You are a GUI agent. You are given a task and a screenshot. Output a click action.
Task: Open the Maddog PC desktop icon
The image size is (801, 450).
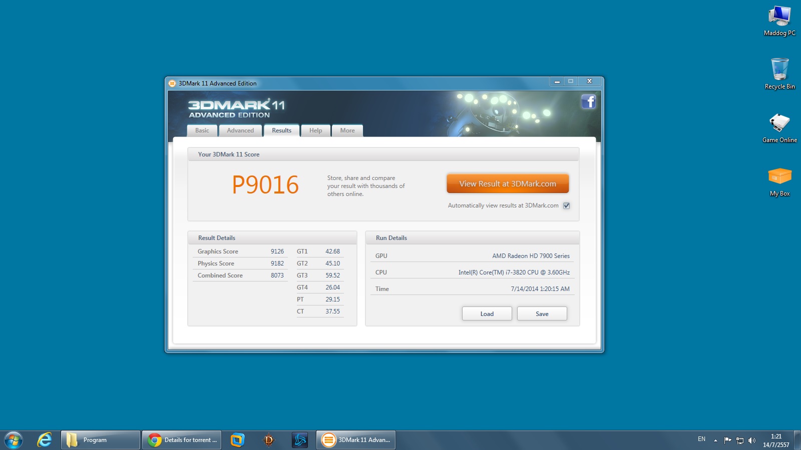click(x=779, y=21)
